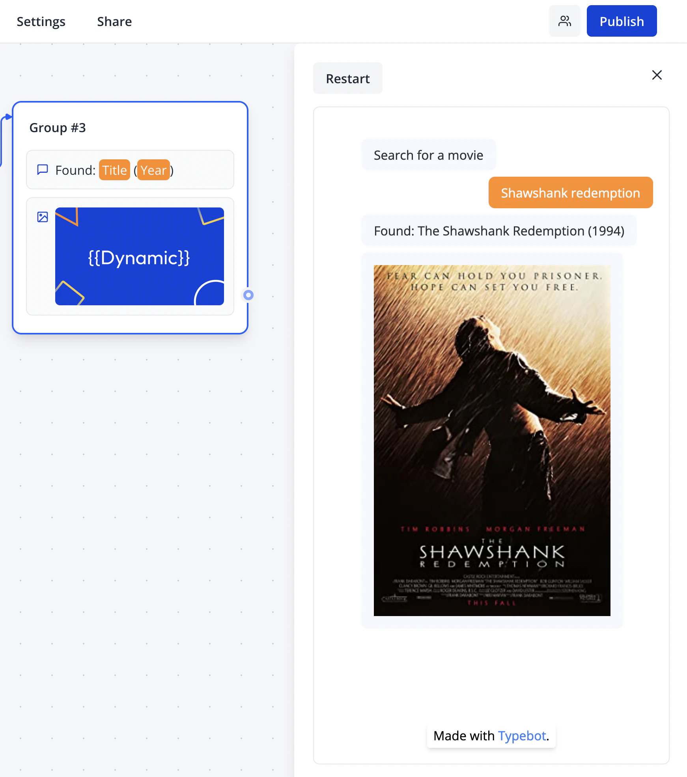Click the {{Dynamic}} image placeholder
The height and width of the screenshot is (777, 687).
click(140, 256)
